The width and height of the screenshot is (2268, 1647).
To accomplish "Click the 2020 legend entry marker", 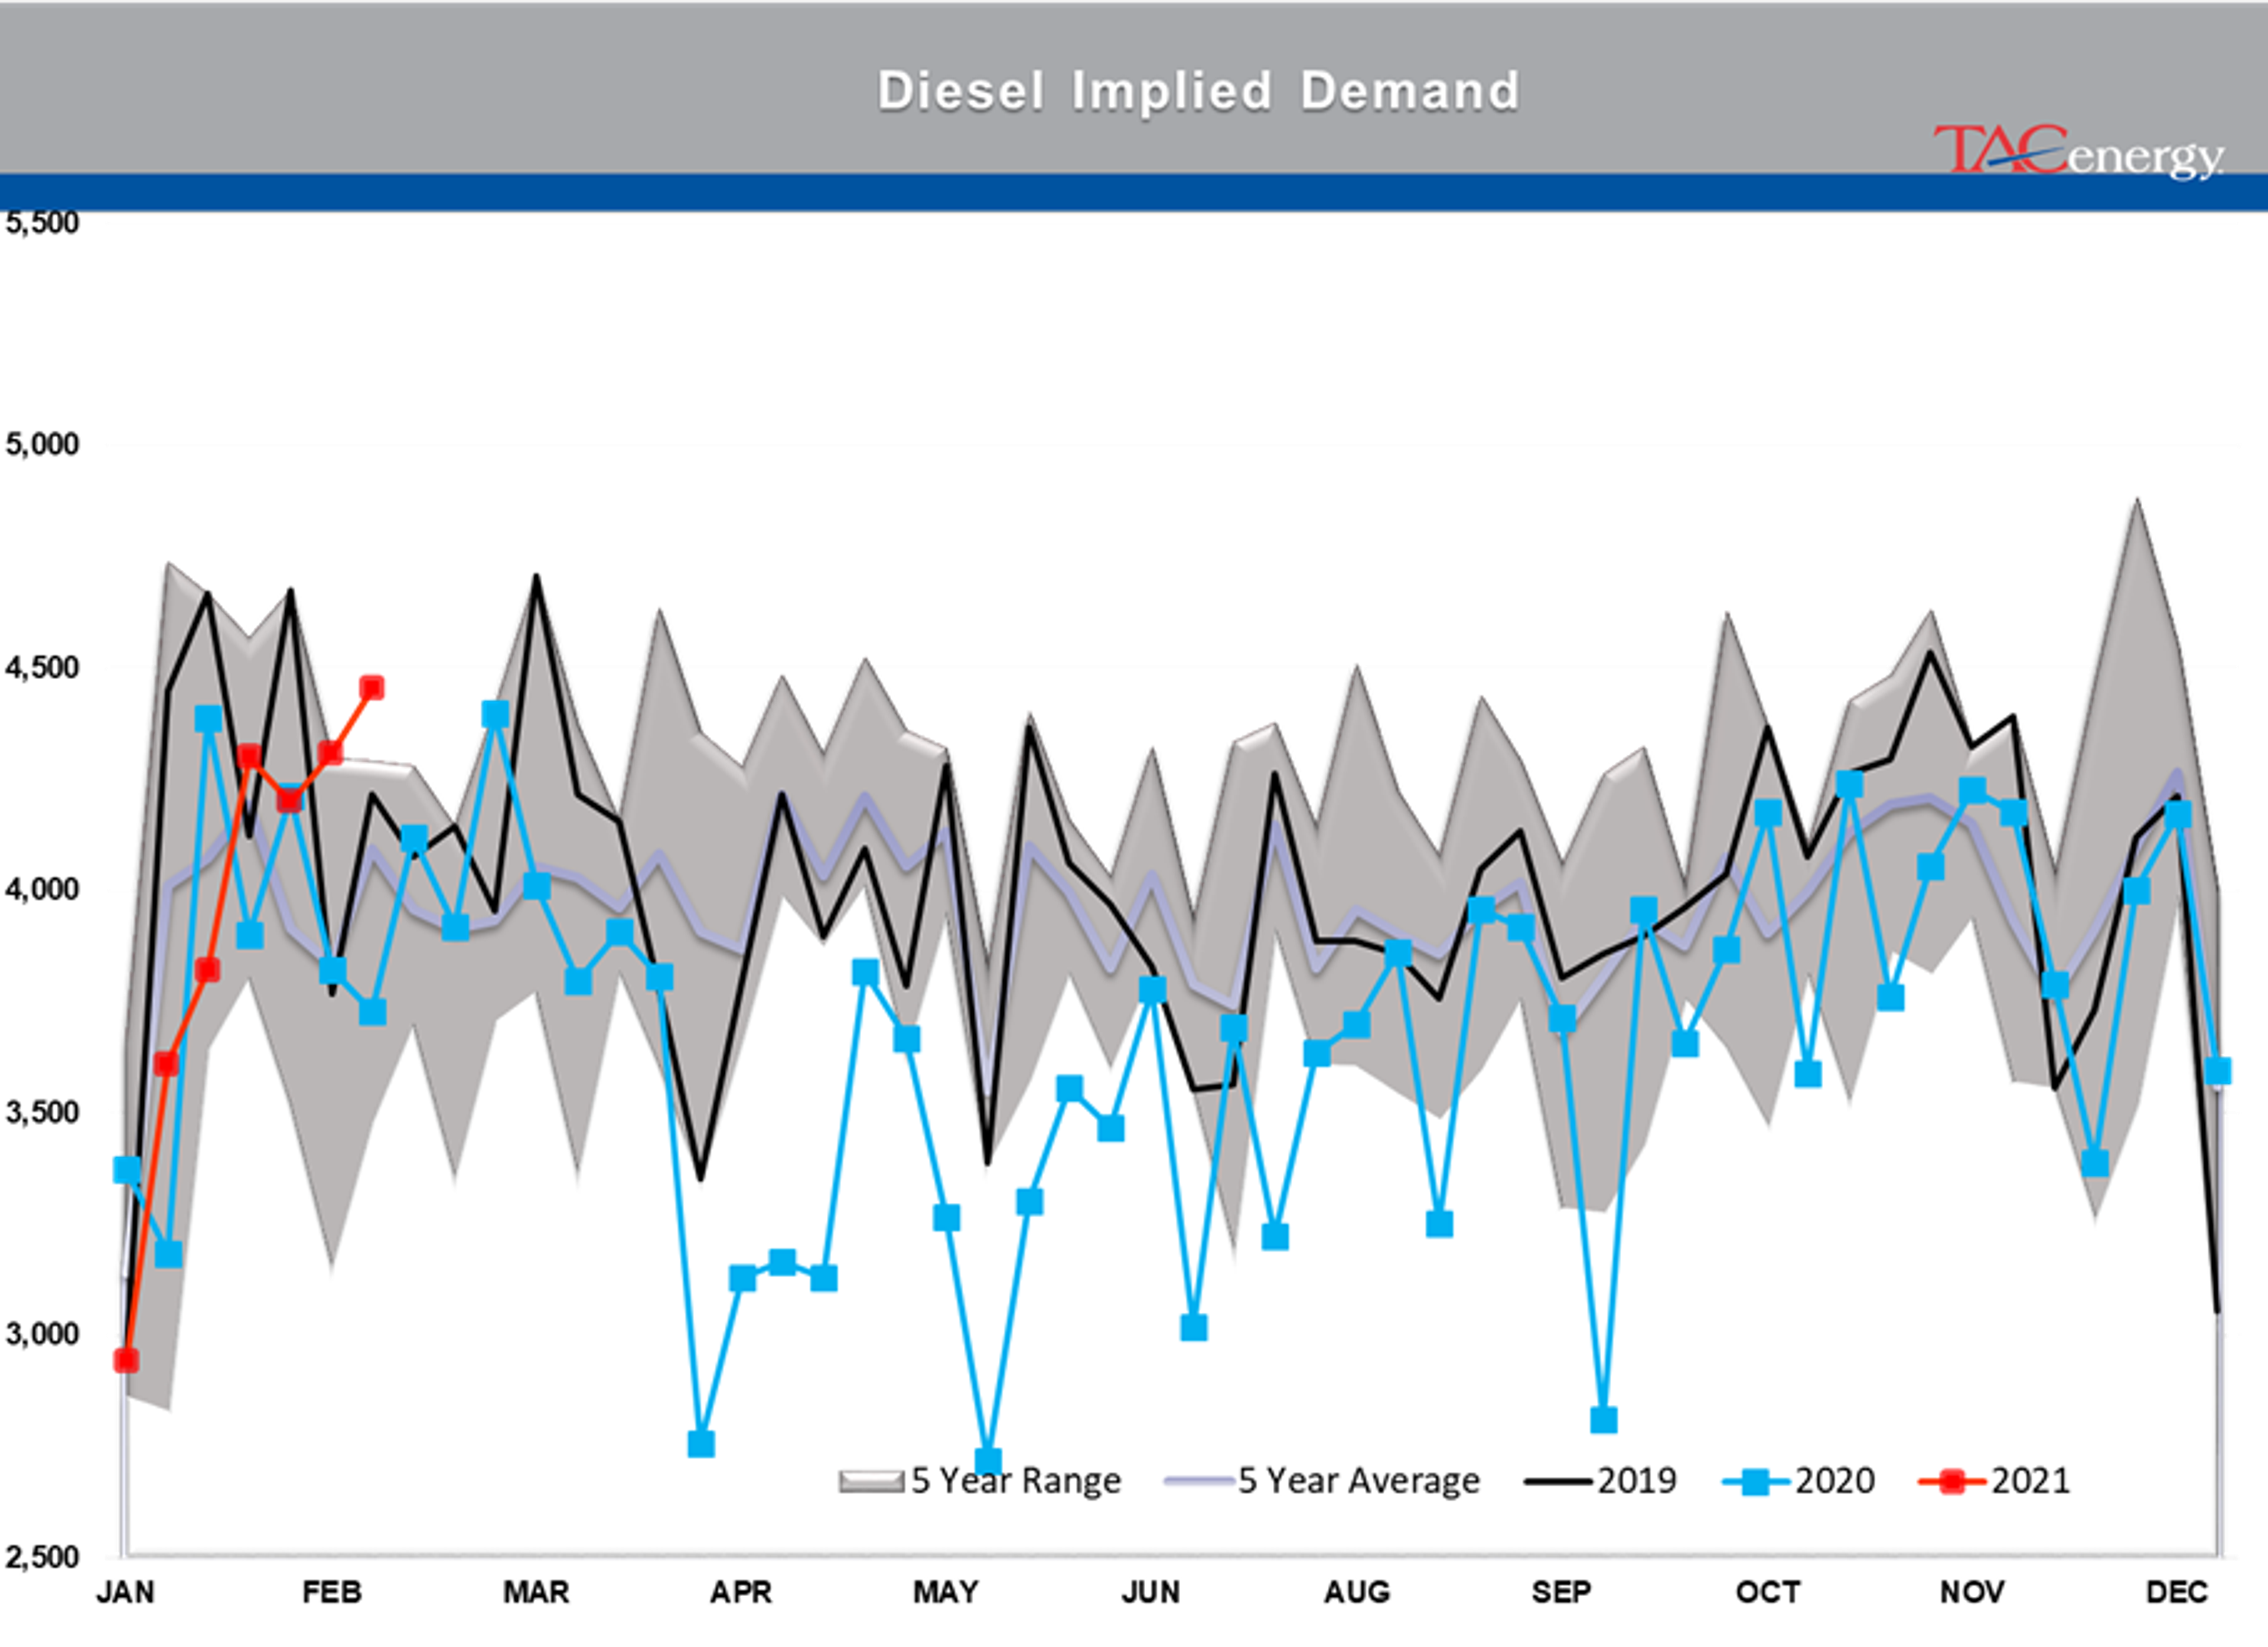I will 1754,1482.
